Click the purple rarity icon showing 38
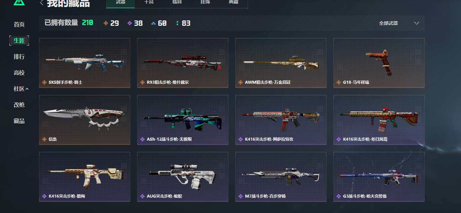The width and height of the screenshot is (461, 213). click(130, 23)
